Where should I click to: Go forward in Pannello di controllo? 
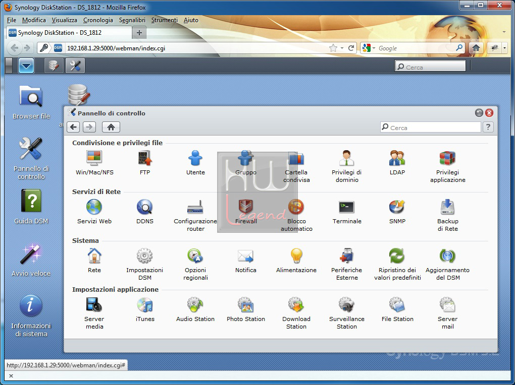point(89,127)
